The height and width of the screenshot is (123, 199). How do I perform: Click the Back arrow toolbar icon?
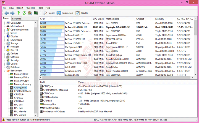pos(6,13)
